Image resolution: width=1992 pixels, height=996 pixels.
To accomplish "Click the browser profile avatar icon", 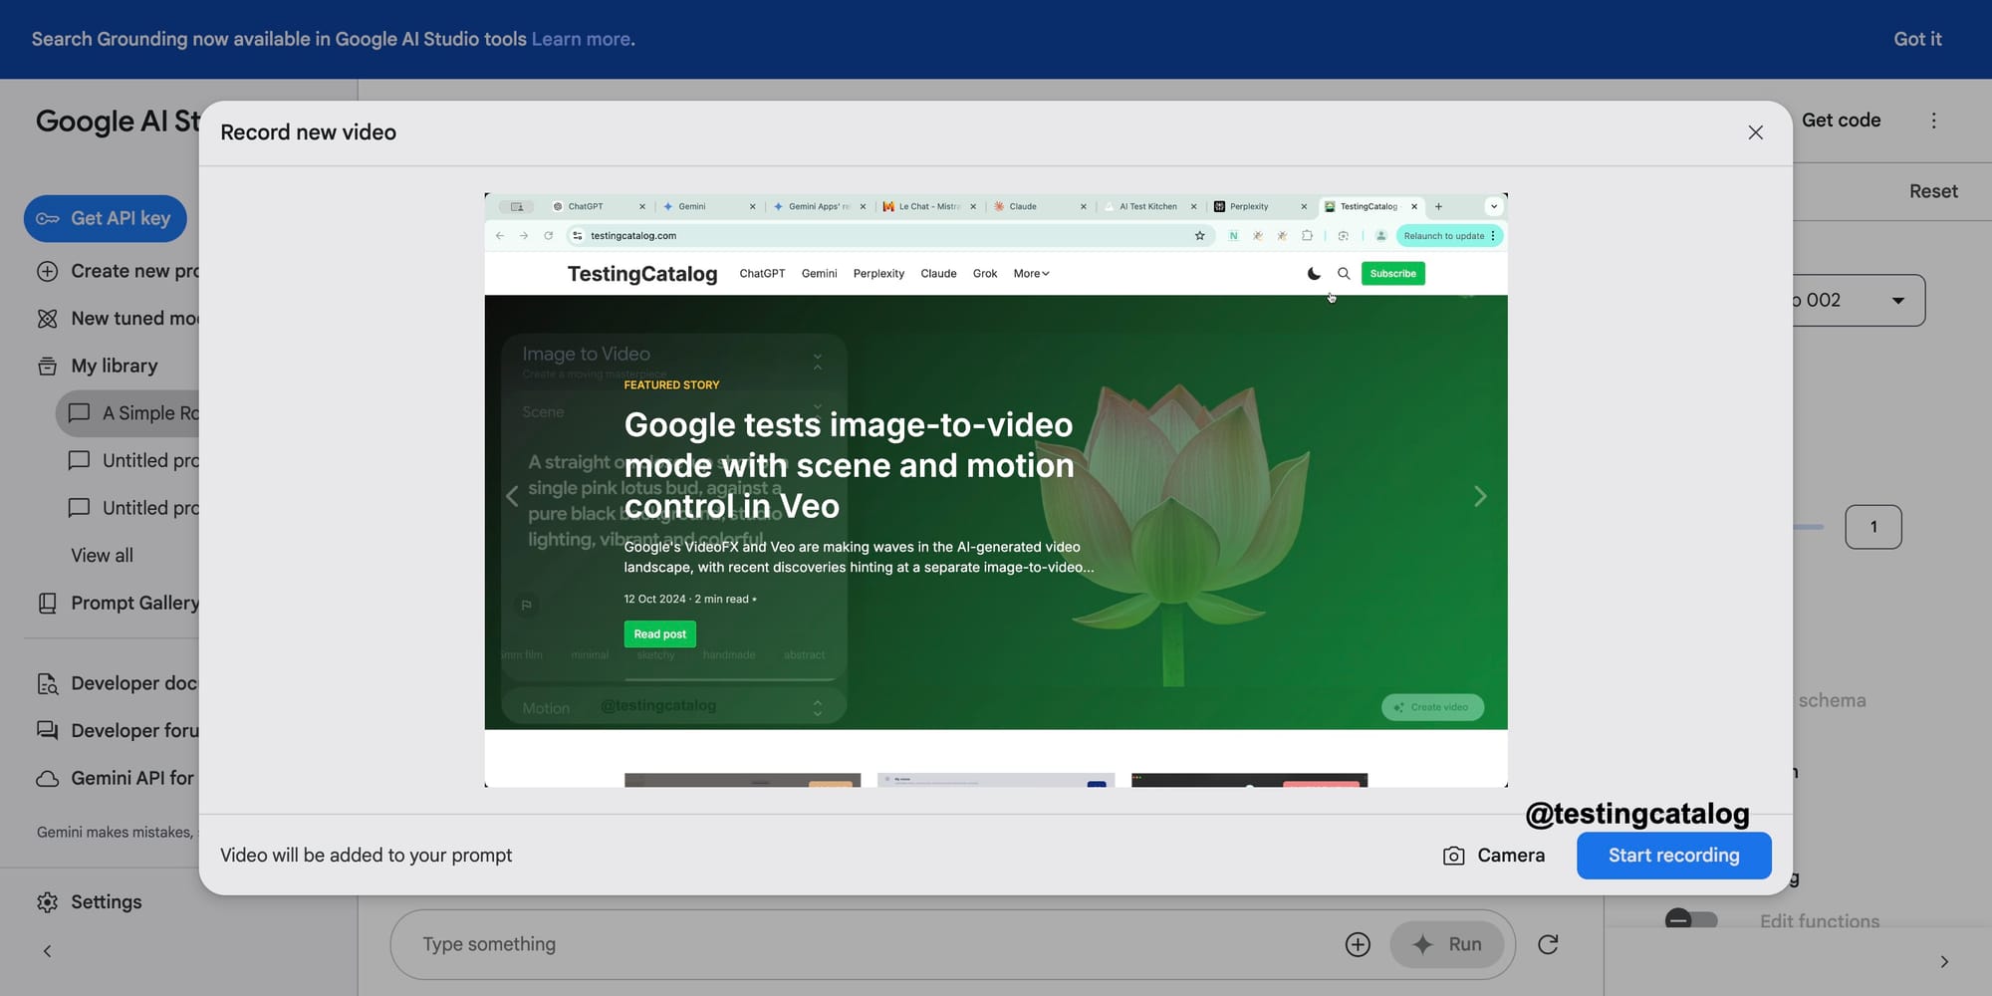I will pos(1380,236).
